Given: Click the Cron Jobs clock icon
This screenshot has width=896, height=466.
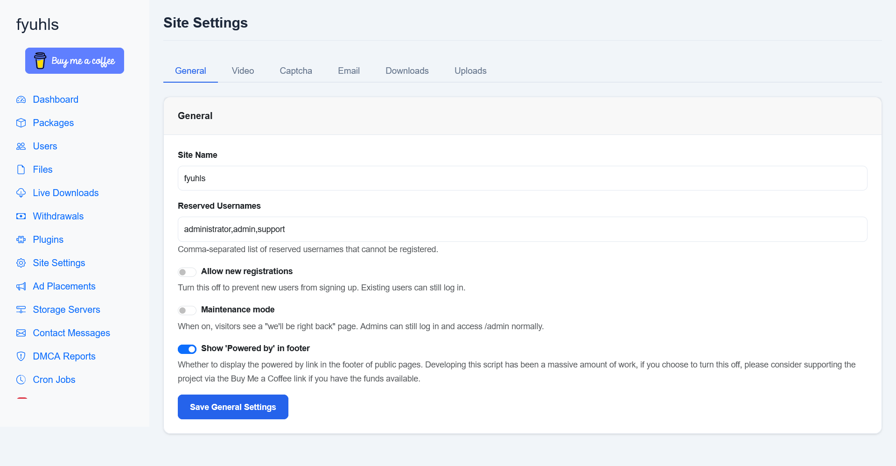Looking at the screenshot, I should point(21,380).
